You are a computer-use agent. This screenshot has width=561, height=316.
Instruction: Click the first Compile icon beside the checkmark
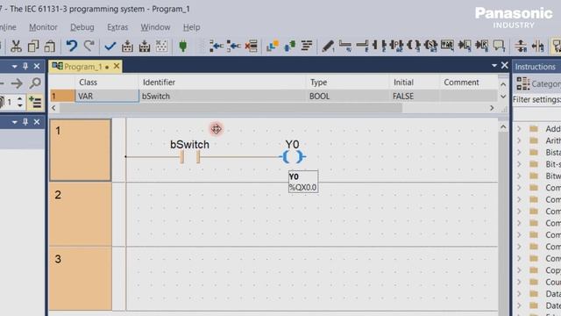(127, 47)
